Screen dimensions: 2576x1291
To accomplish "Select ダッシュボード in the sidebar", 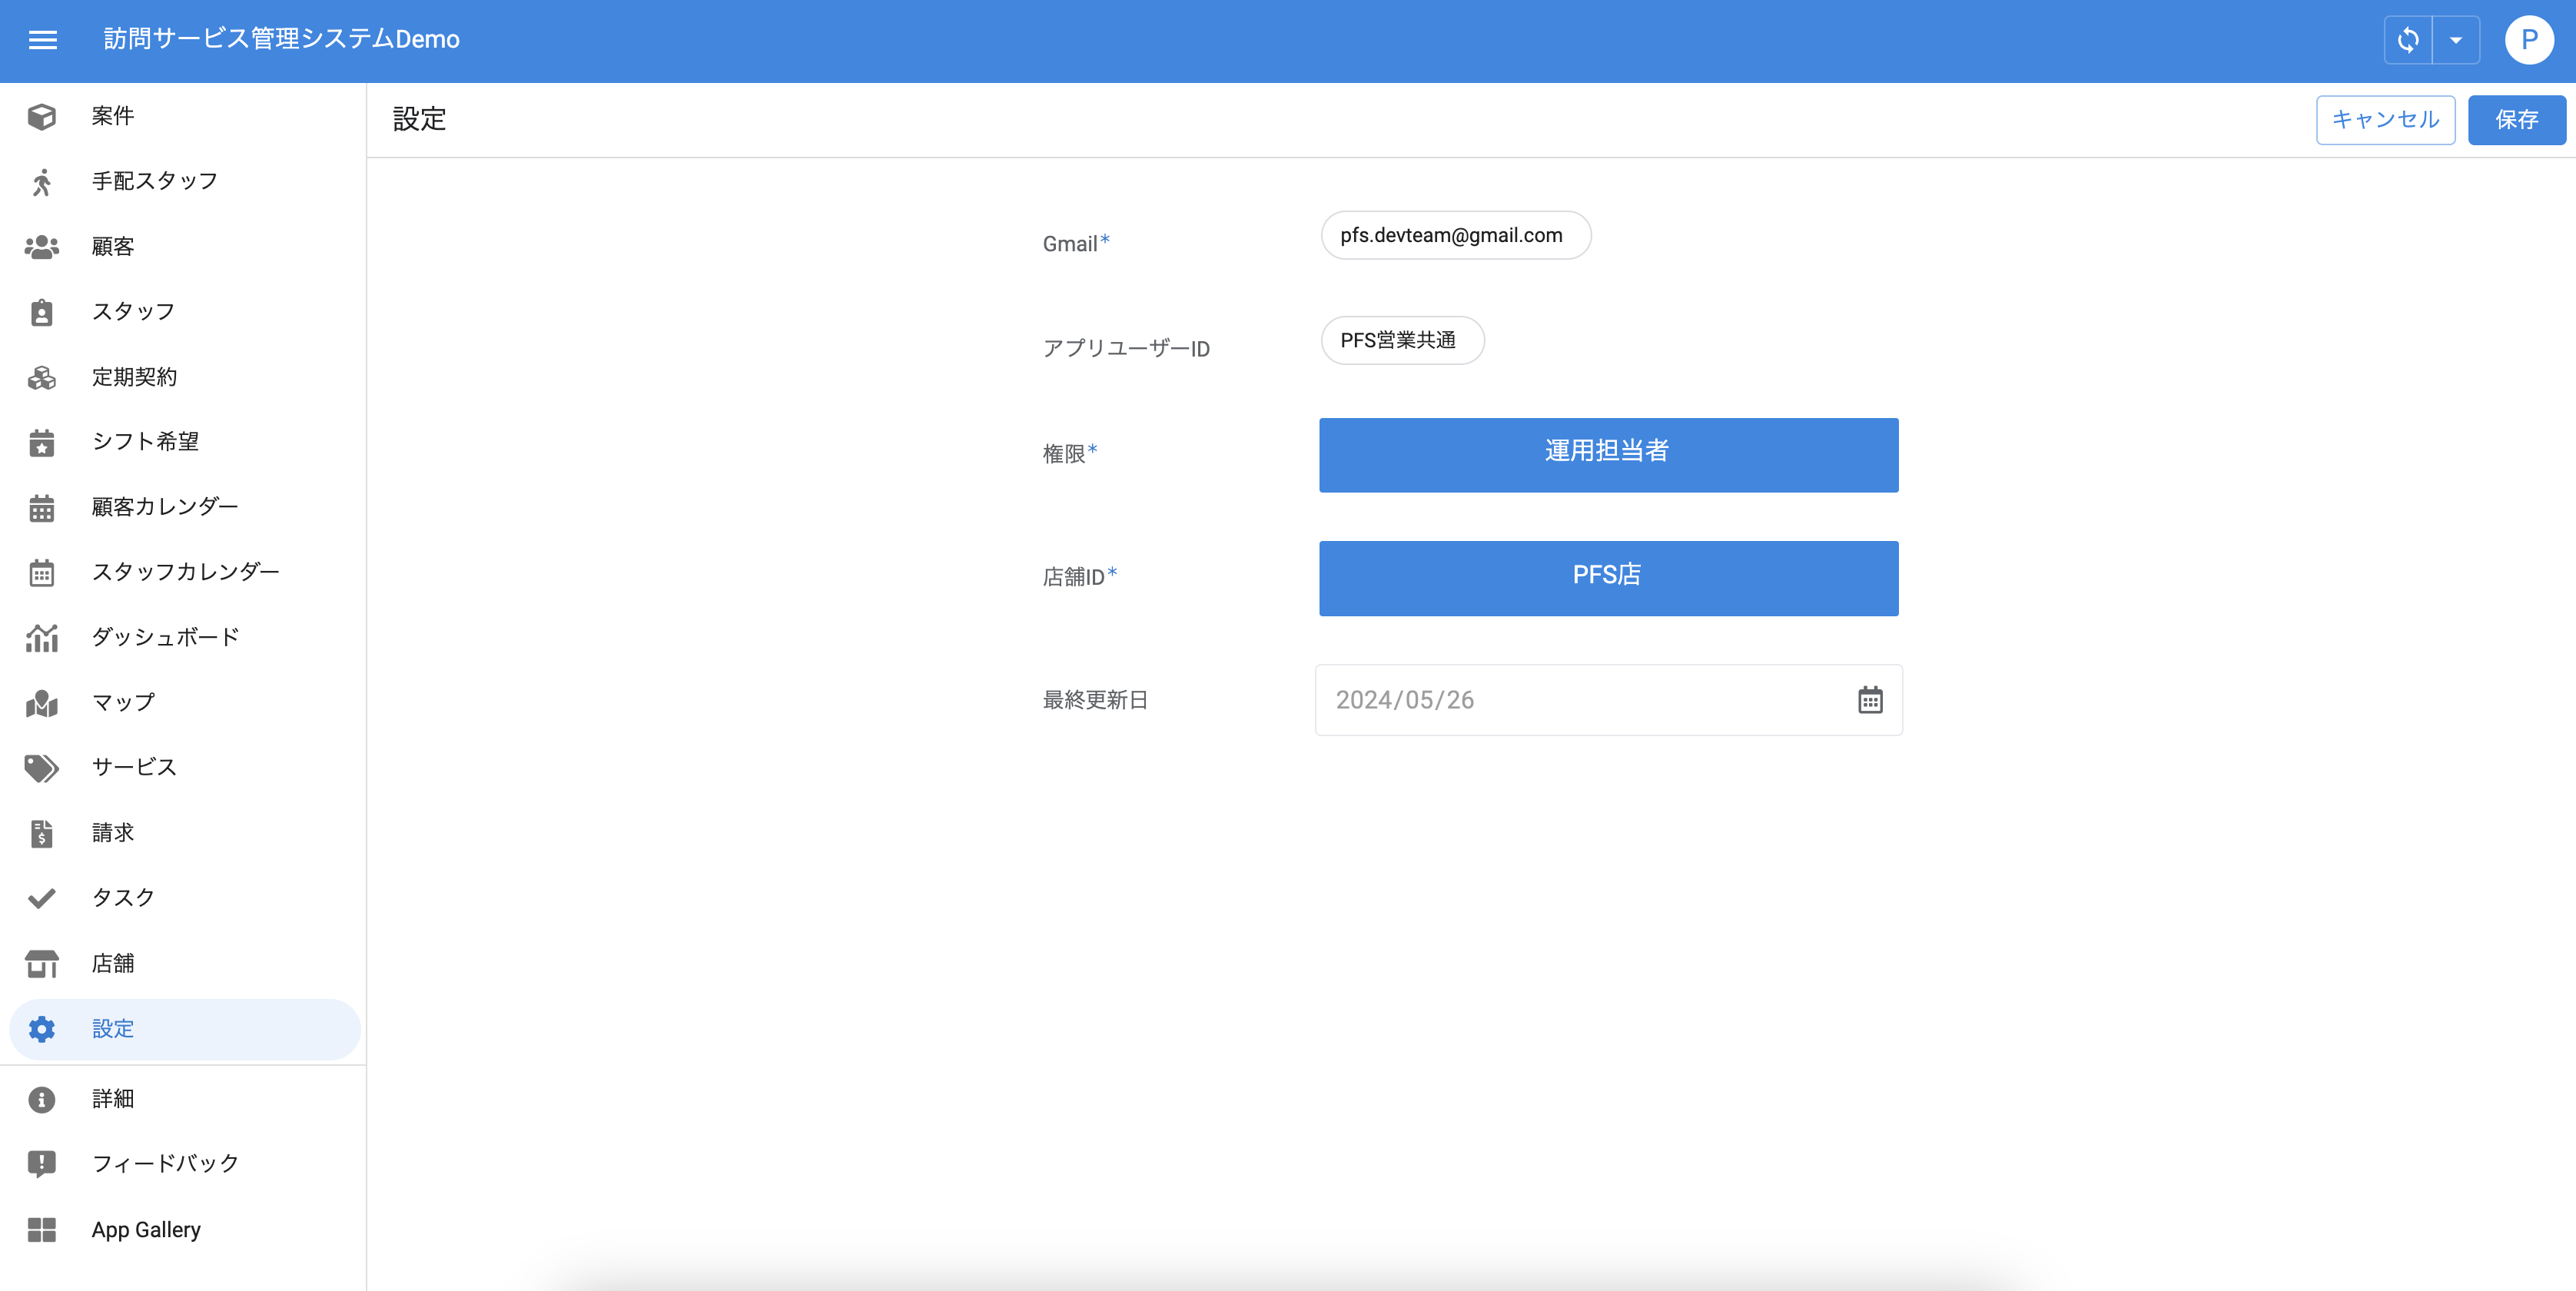I will [184, 637].
